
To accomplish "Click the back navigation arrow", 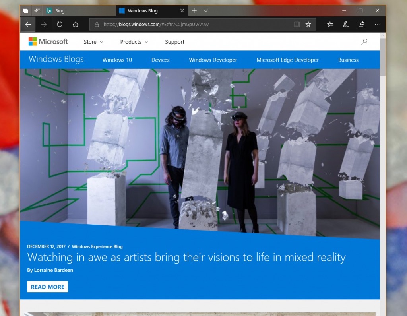I will pos(28,24).
